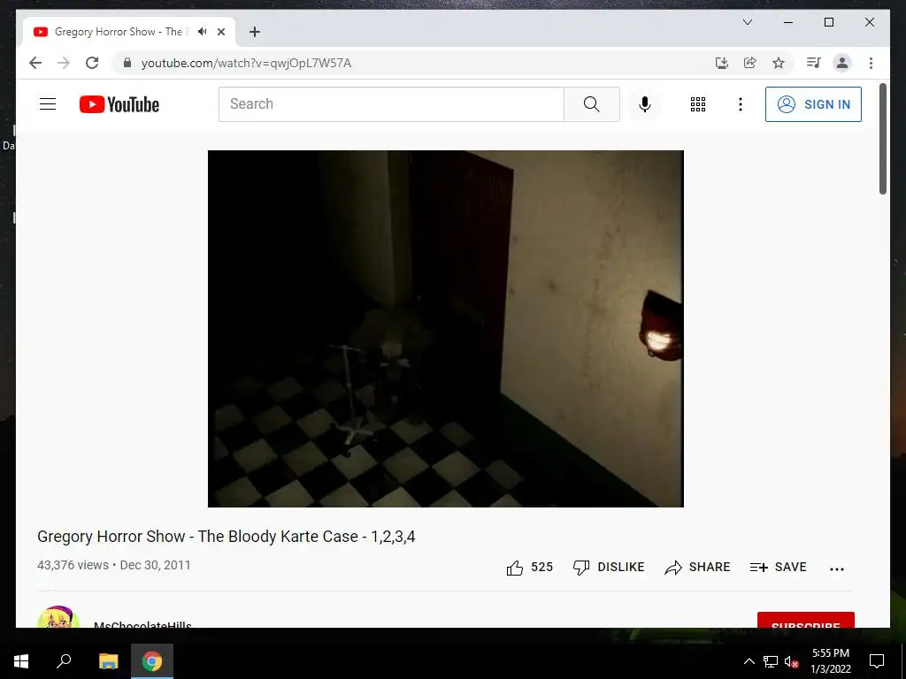Click the Chrome taskbar icon
906x679 pixels.
tap(152, 661)
